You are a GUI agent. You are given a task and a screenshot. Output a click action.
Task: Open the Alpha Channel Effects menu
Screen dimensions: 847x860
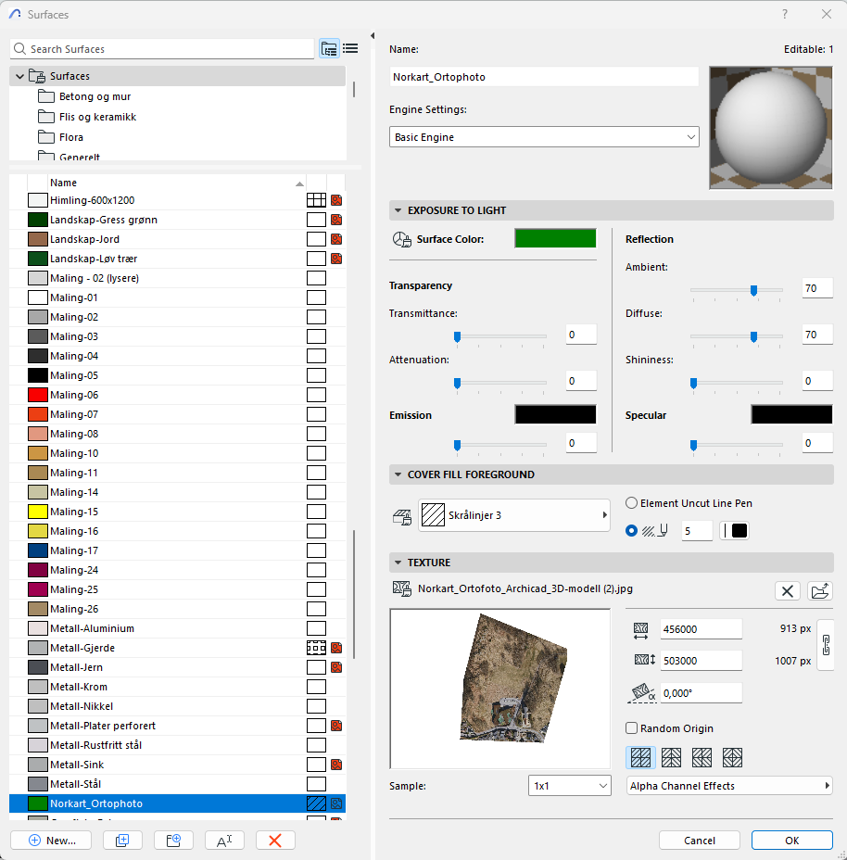point(729,786)
